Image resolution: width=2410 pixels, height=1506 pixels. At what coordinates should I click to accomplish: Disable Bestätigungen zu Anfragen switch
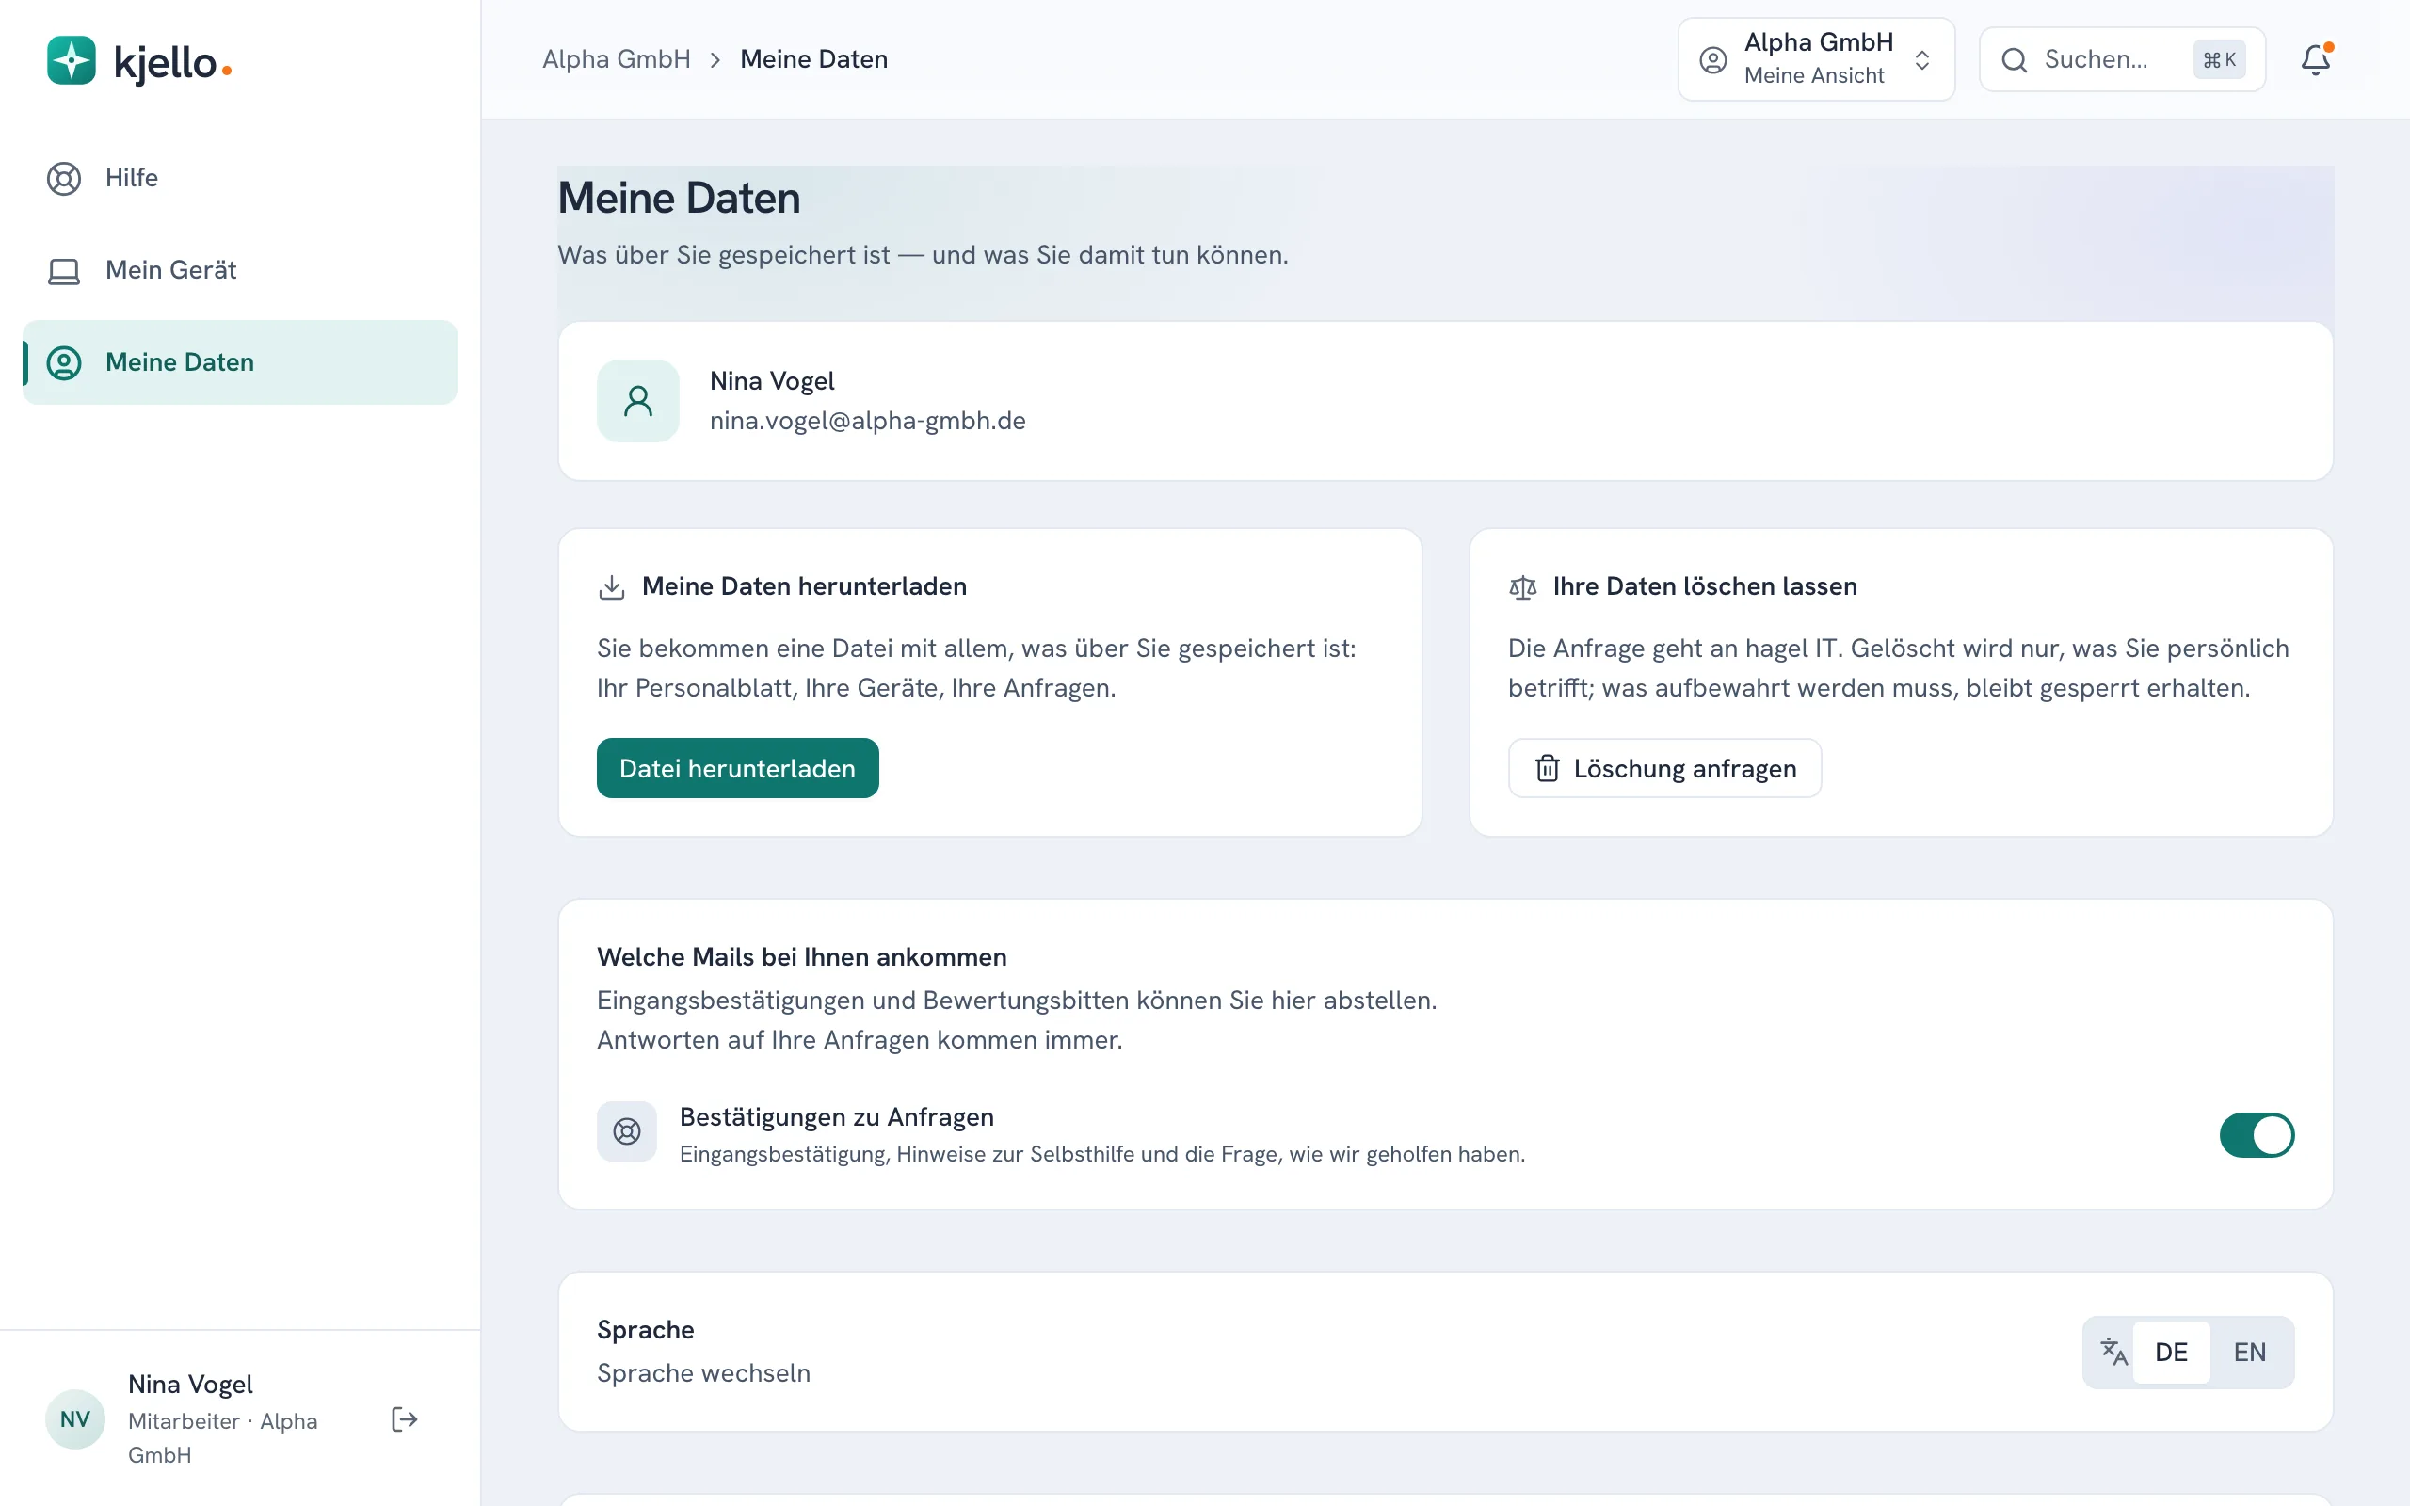click(2257, 1135)
